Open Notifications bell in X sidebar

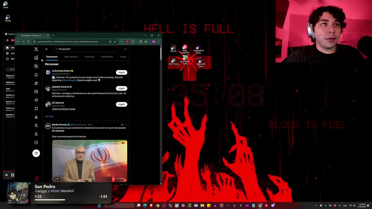(x=36, y=75)
